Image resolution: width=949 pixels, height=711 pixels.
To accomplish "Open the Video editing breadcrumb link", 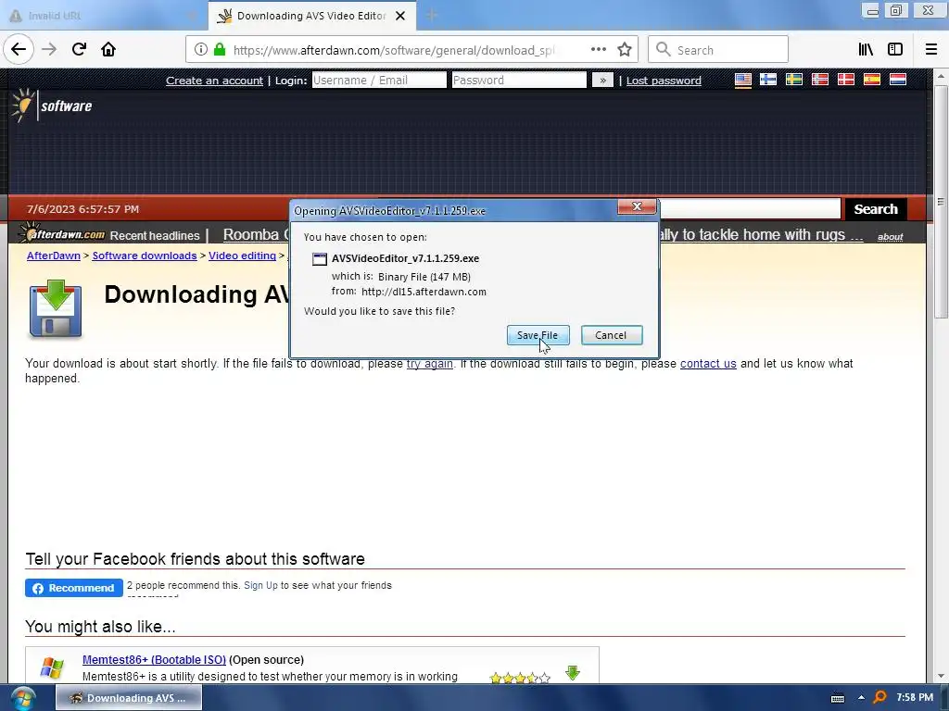I will [x=242, y=256].
